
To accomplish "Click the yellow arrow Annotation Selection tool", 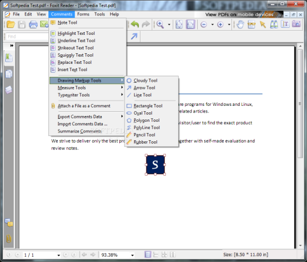I will pyautogui.click(x=263, y=24).
